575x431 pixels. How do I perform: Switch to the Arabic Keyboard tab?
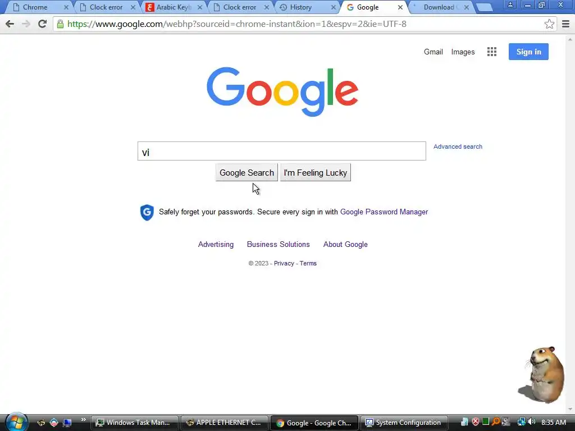pos(173,7)
